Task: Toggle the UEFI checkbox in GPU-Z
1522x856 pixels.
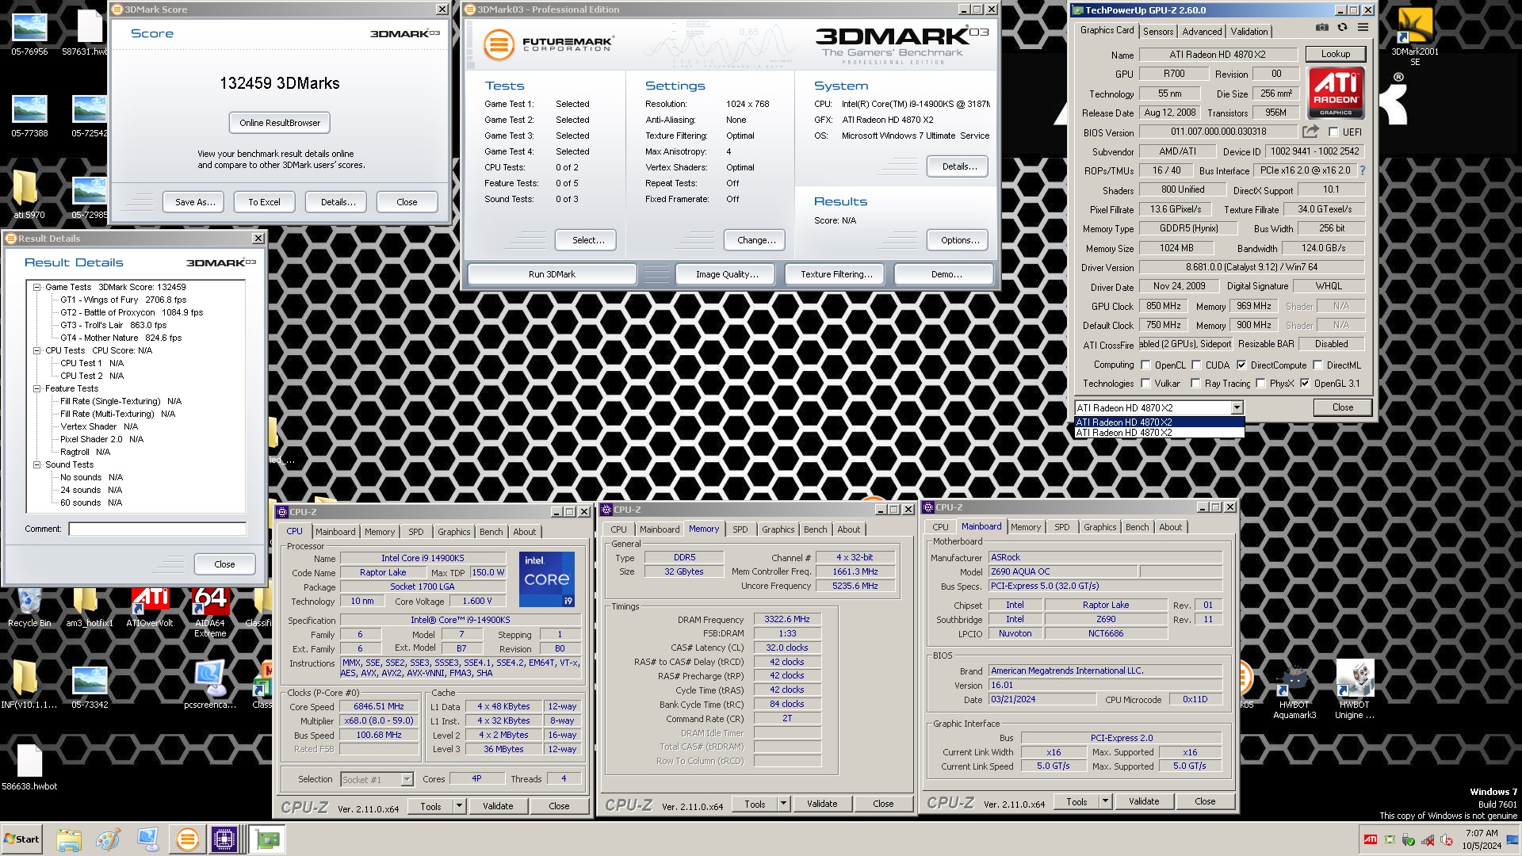Action: [x=1333, y=132]
